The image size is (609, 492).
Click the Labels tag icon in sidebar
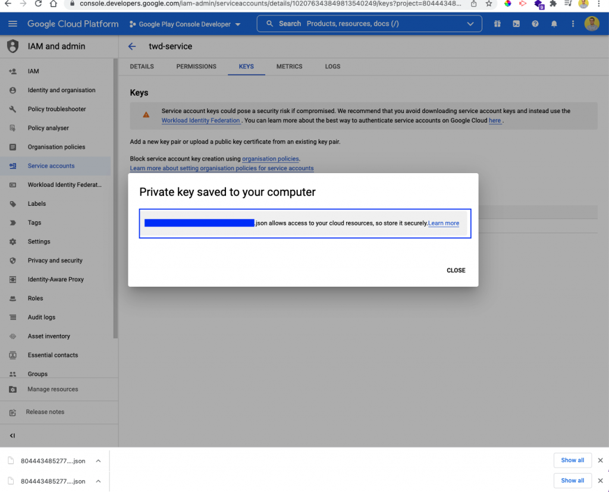click(12, 203)
